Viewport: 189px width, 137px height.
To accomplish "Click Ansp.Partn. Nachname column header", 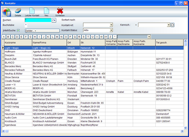I will pos(125,43).
